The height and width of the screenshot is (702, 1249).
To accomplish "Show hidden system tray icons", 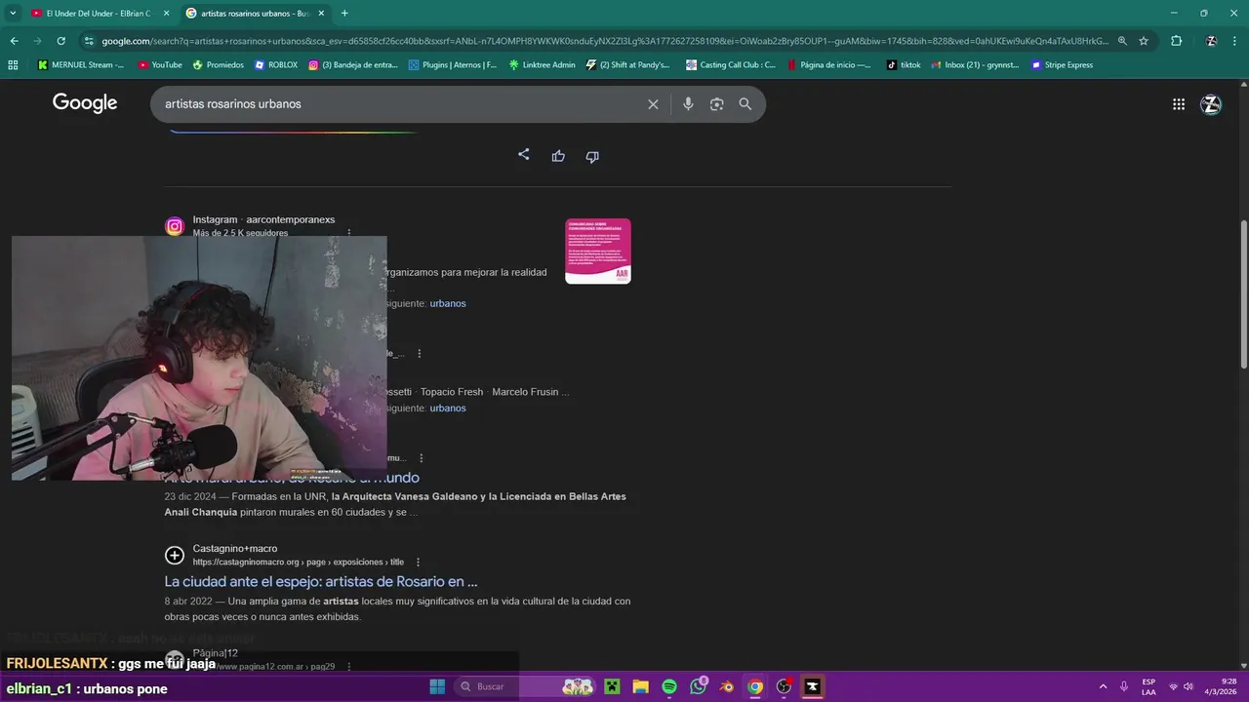I will pyautogui.click(x=1103, y=686).
